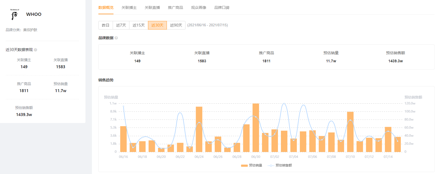Toggle the 预估销量 legend series
The height and width of the screenshot is (174, 441).
click(x=252, y=165)
